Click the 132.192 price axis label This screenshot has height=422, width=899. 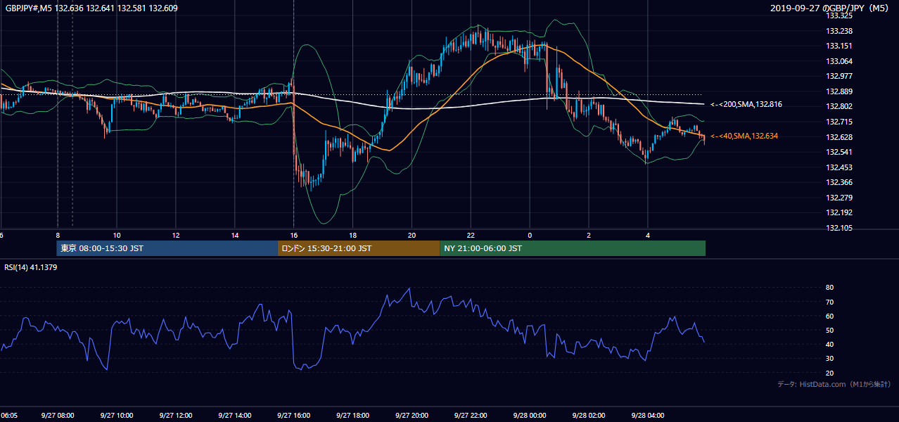point(839,212)
